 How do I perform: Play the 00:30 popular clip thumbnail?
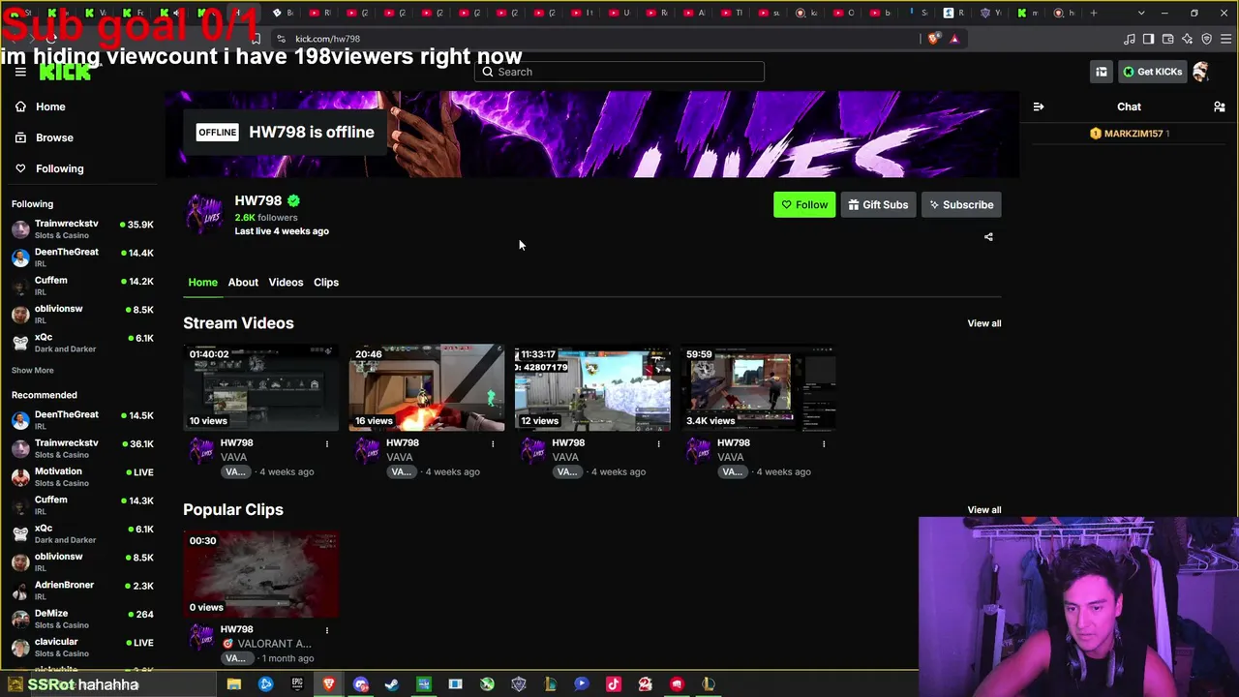click(x=261, y=574)
